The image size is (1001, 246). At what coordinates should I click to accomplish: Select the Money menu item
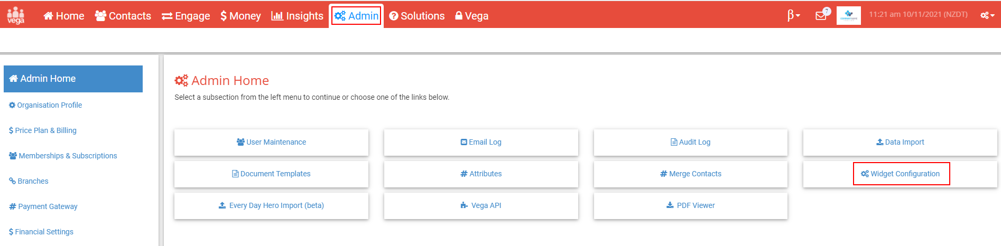[x=241, y=16]
